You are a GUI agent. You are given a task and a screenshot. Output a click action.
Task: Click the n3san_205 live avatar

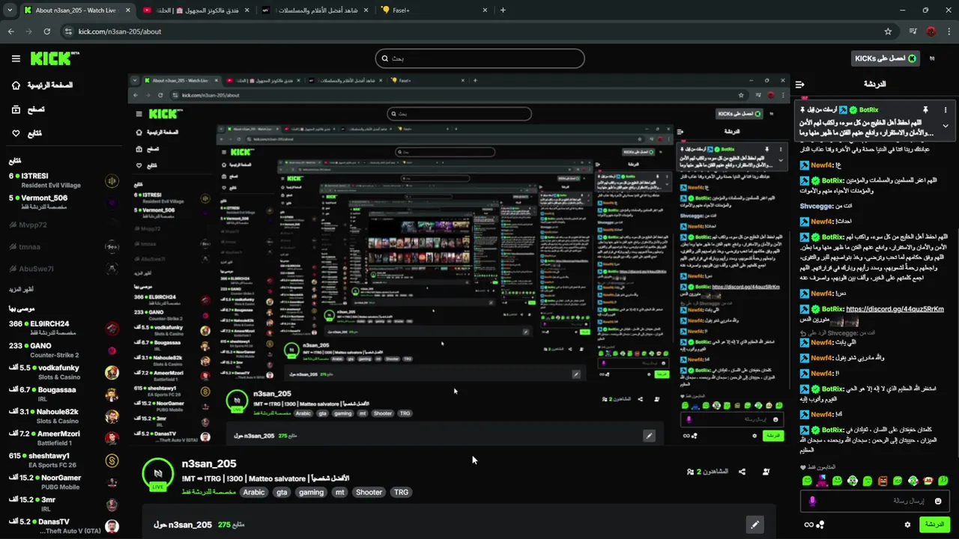[158, 474]
